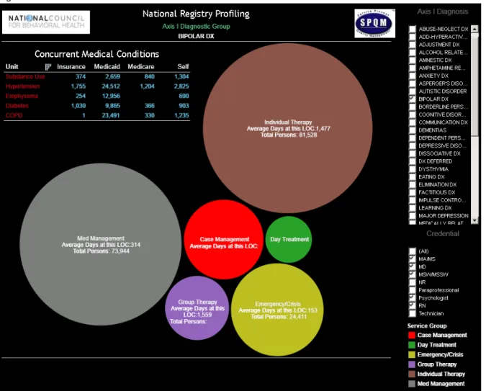Select the Substance Use row label

point(25,76)
